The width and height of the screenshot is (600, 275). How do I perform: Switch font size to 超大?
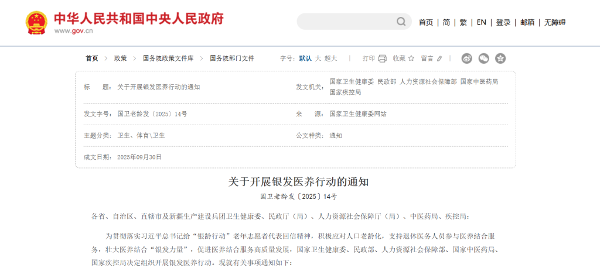point(331,59)
